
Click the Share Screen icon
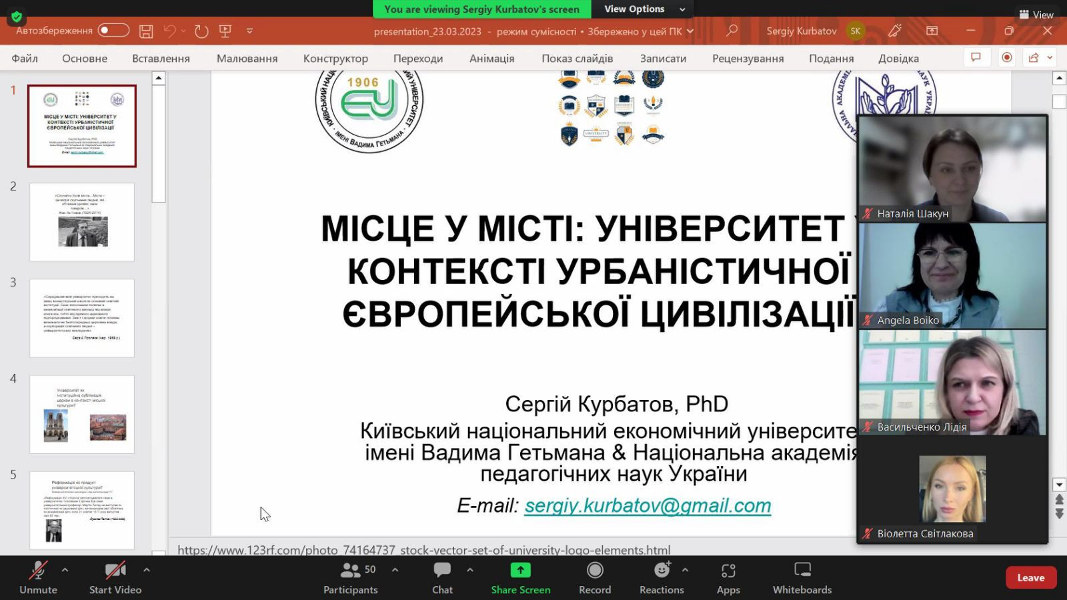(520, 571)
